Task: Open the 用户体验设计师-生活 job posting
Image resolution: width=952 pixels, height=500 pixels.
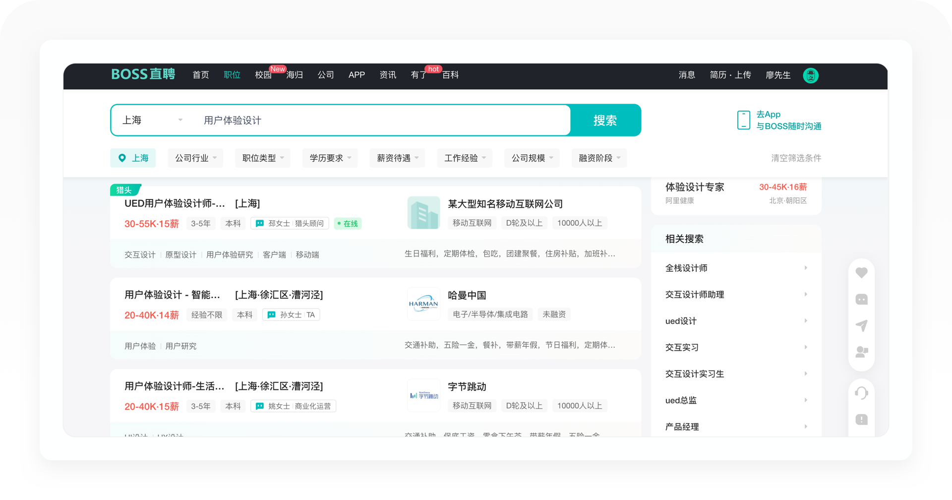Action: pyautogui.click(x=174, y=386)
